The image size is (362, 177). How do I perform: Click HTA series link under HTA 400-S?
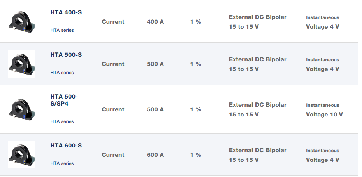click(x=62, y=30)
